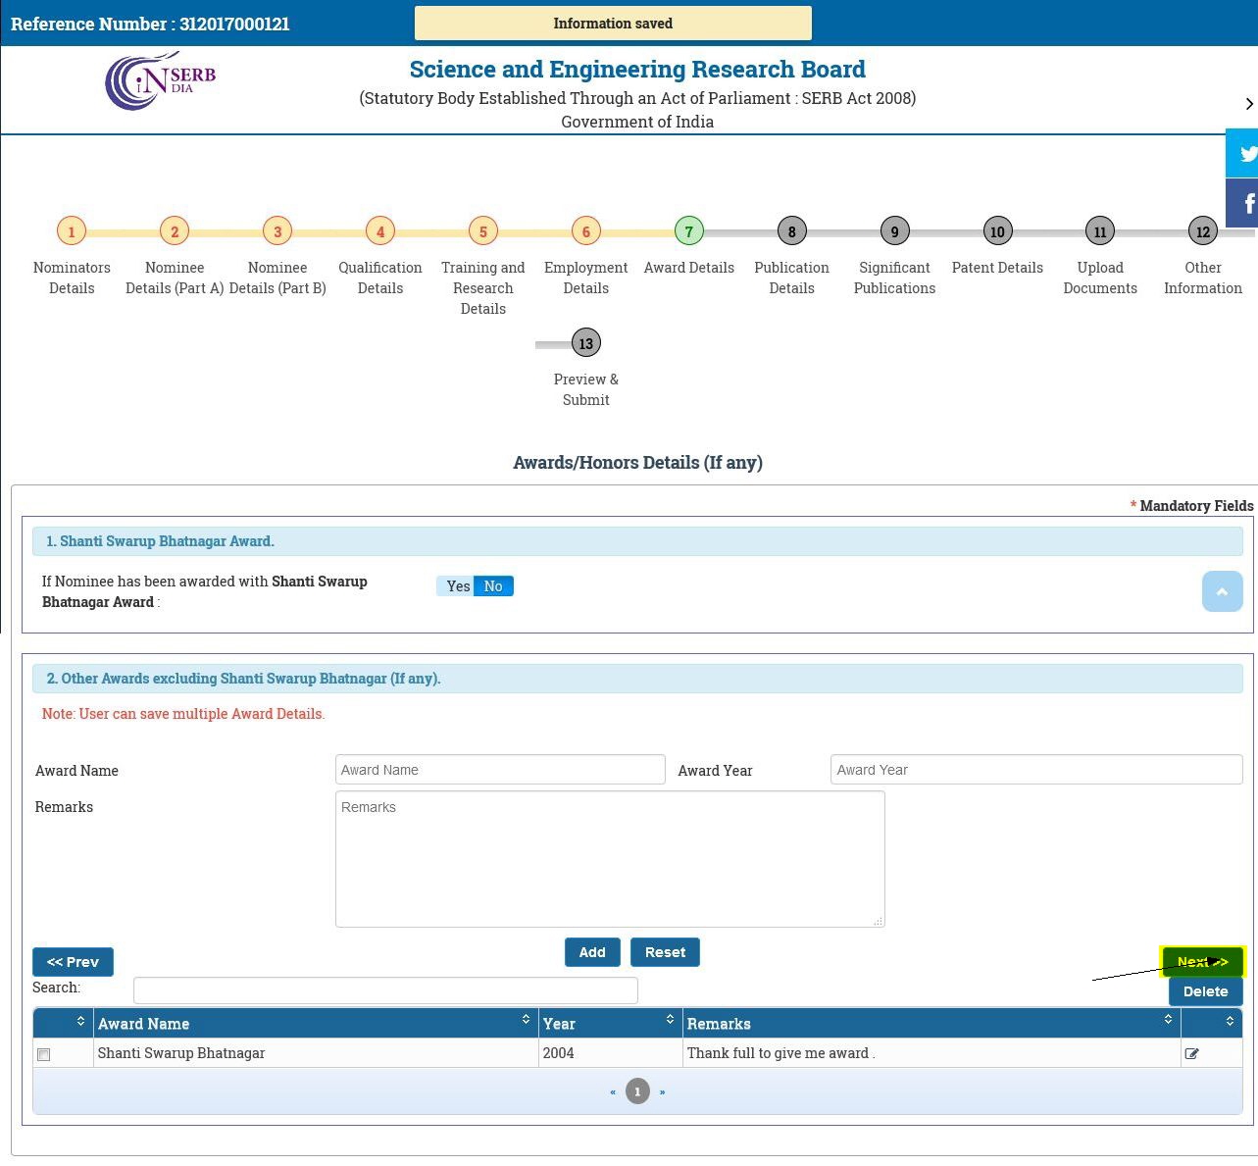Click the Reference Number text

[x=150, y=24]
